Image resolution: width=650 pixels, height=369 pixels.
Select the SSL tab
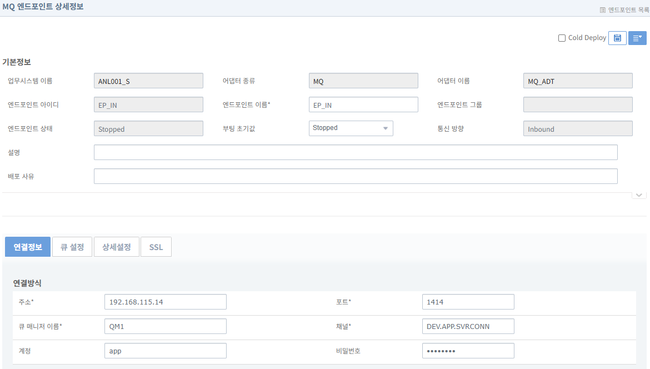tap(156, 247)
